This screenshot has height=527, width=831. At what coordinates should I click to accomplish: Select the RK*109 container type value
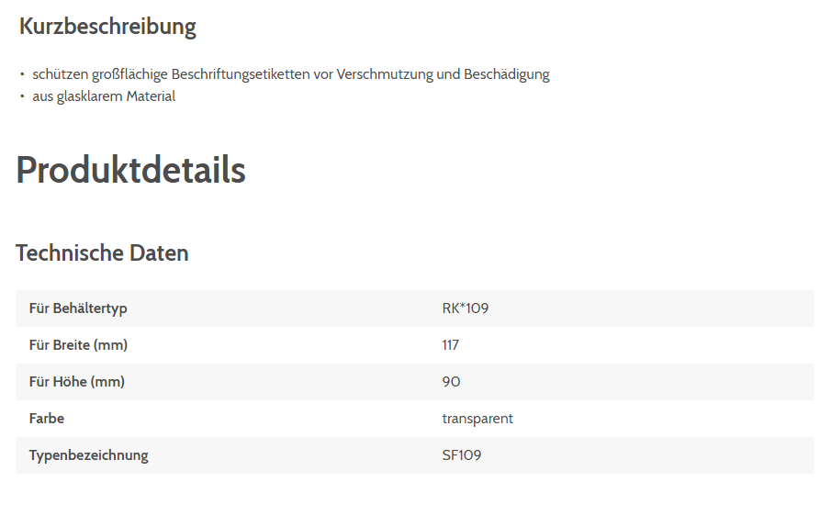pyautogui.click(x=466, y=308)
